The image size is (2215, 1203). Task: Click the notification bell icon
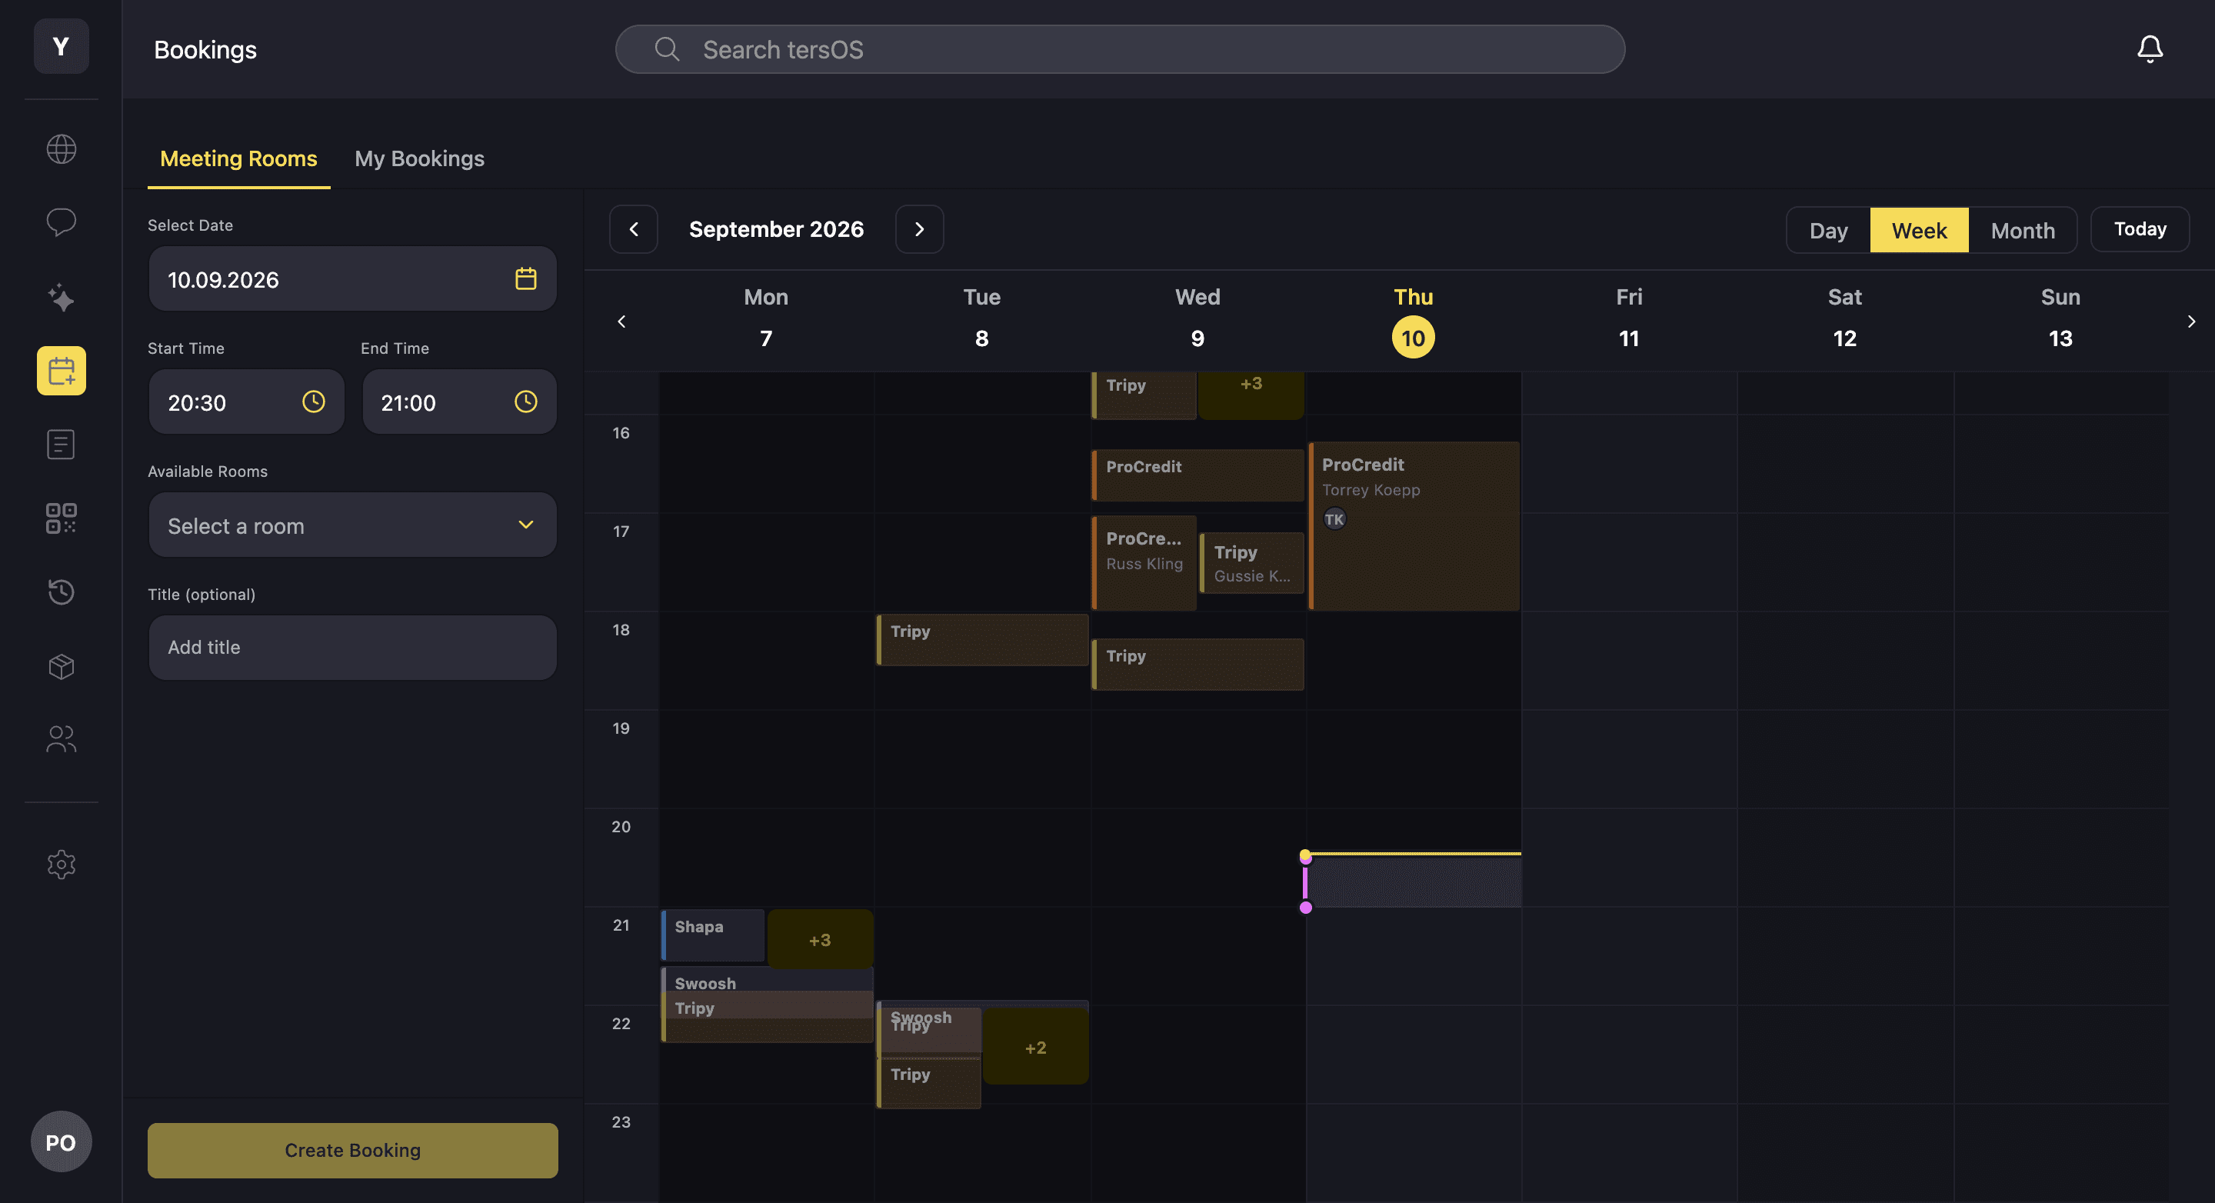(2150, 49)
